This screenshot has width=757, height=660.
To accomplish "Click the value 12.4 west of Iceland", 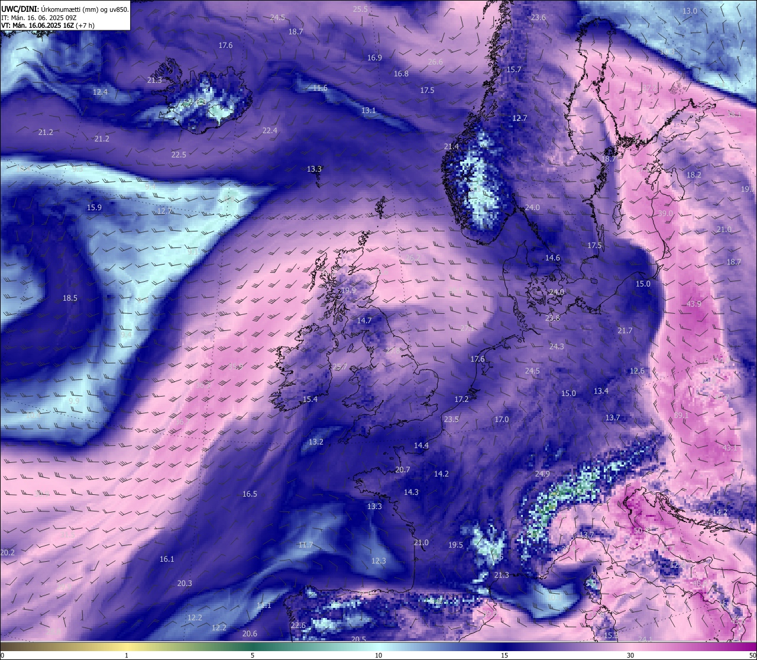I will [101, 92].
